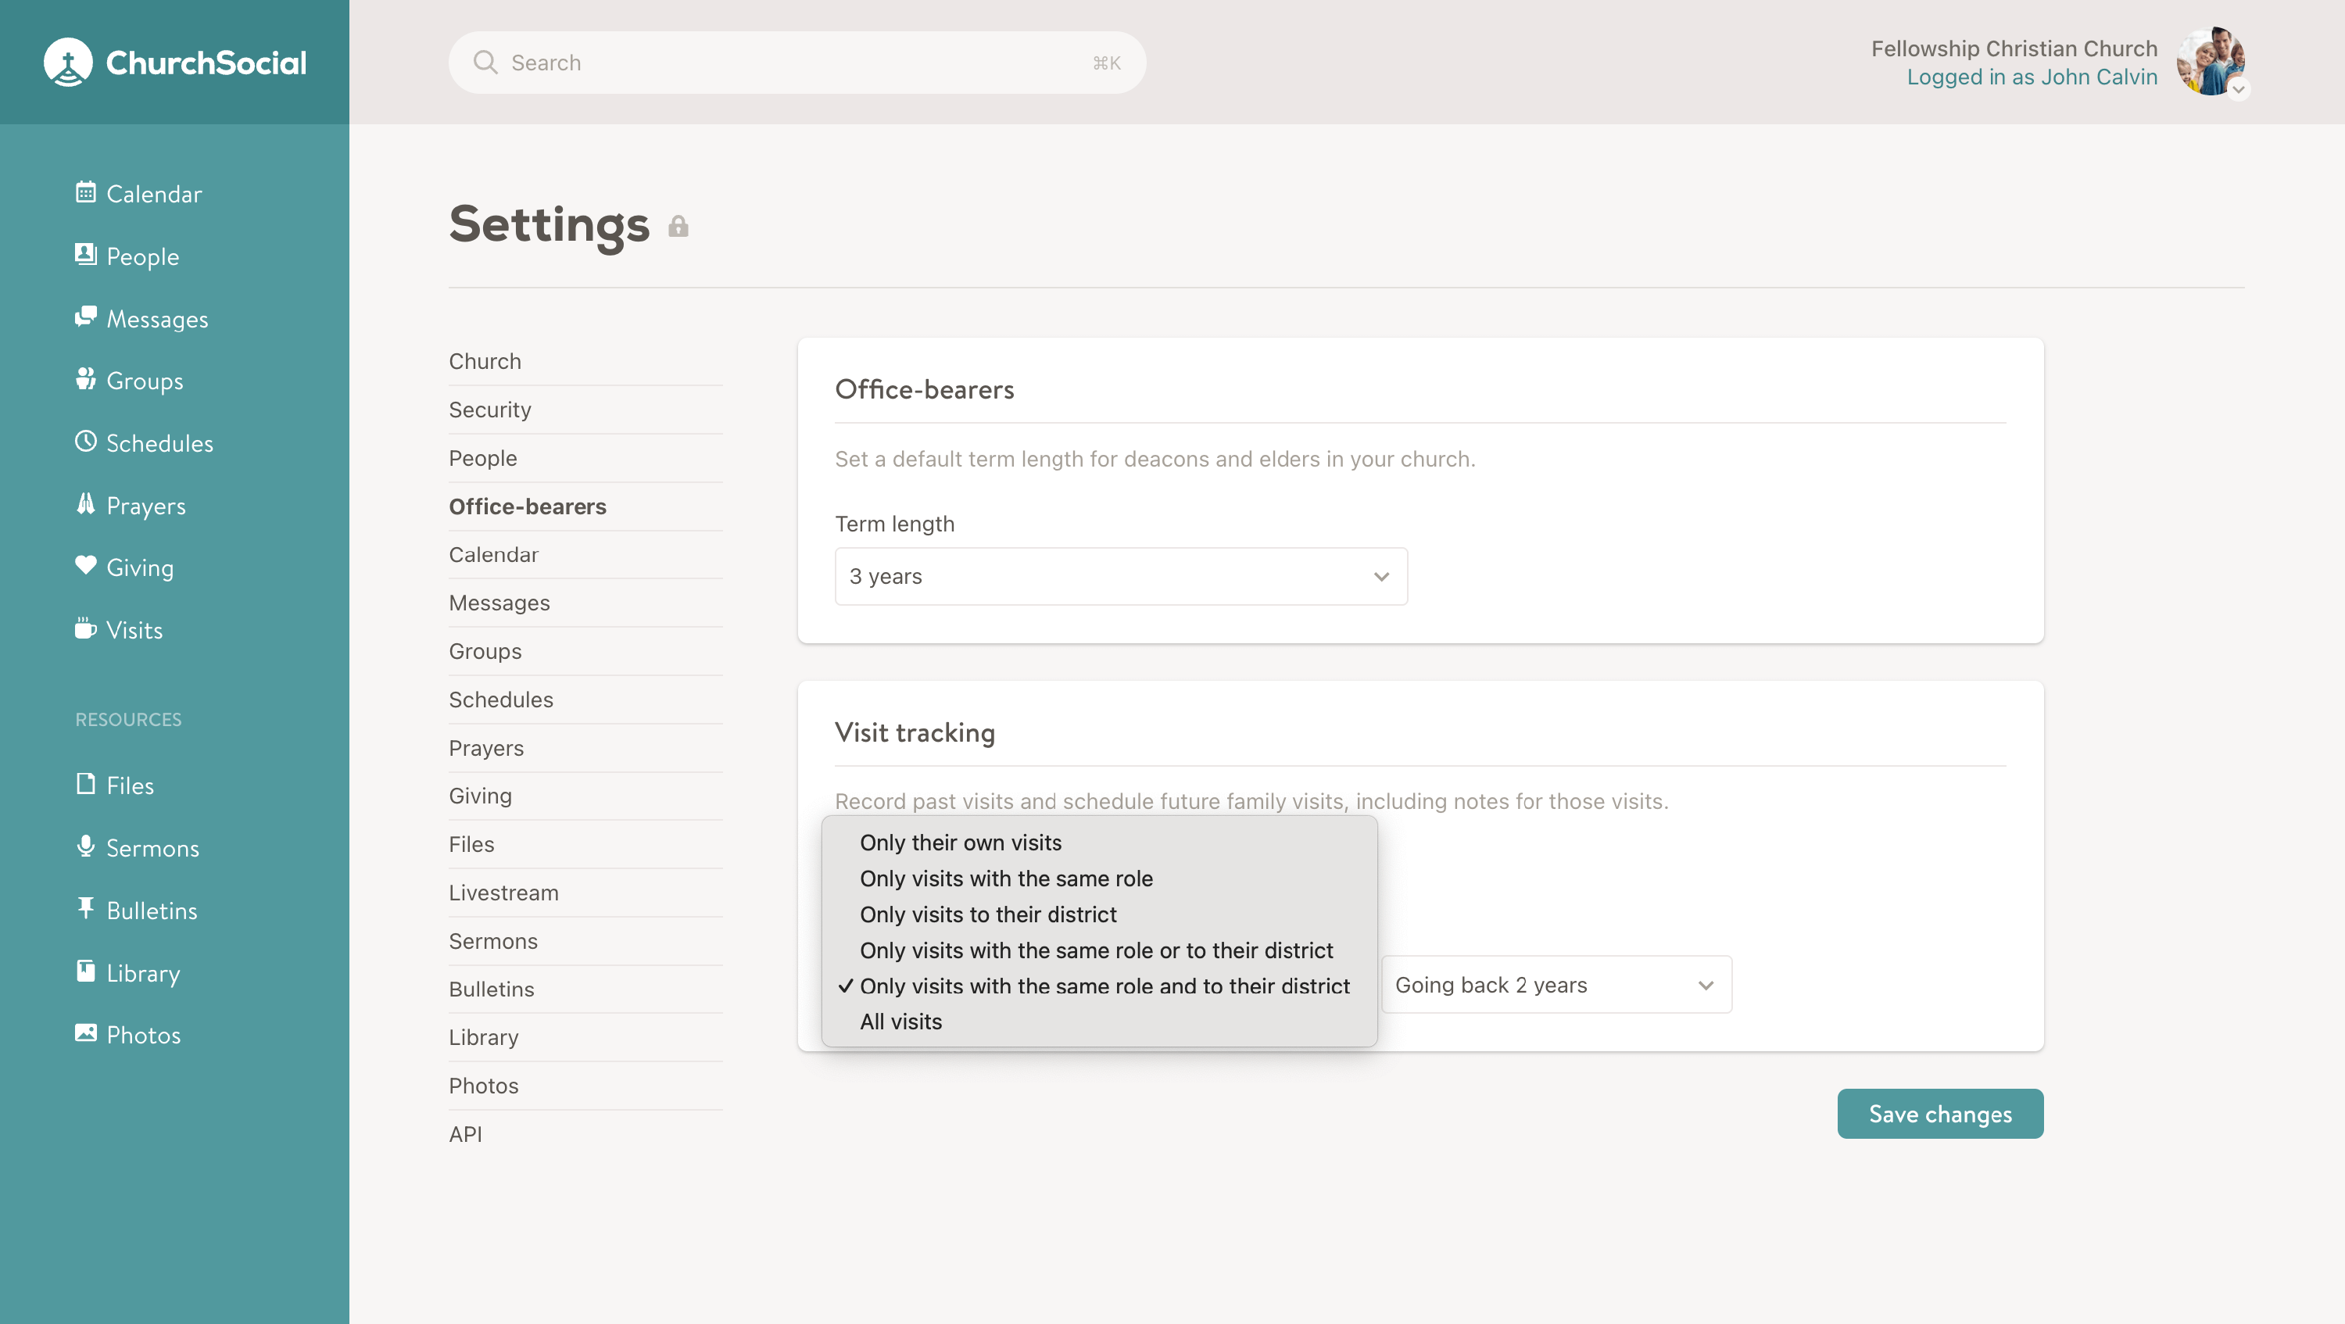The width and height of the screenshot is (2345, 1324).
Task: Open the 'Going back 2 years' dropdown
Action: pyautogui.click(x=1556, y=985)
